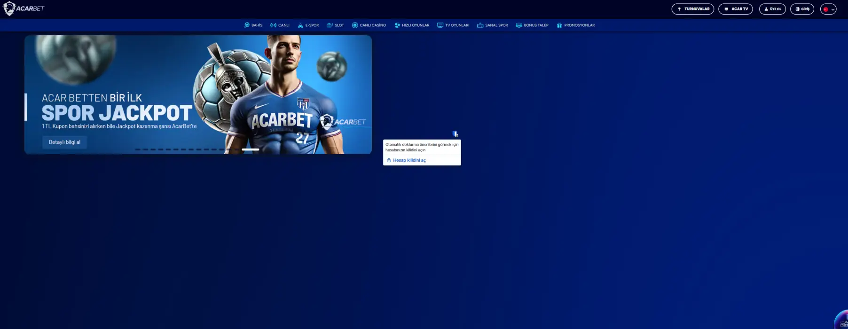Click the Acarbet logo in the header

[x=24, y=8]
